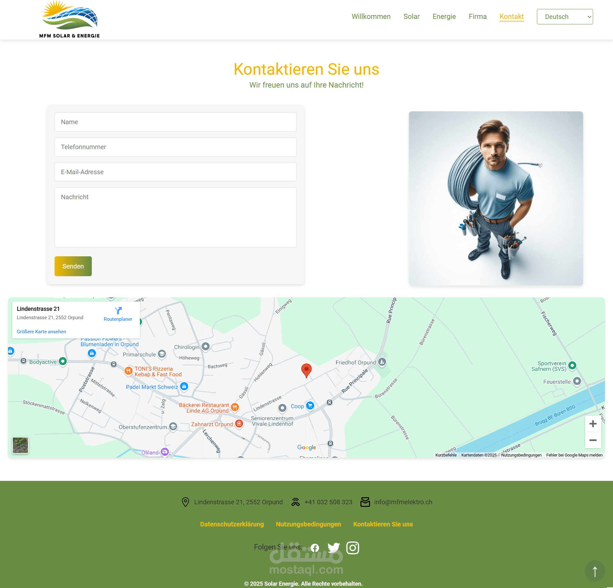Zoom in on the map
This screenshot has width=613, height=588.
tap(593, 424)
